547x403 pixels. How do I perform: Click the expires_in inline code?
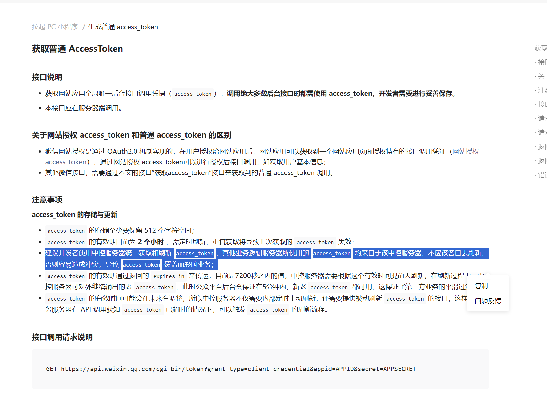click(168, 276)
